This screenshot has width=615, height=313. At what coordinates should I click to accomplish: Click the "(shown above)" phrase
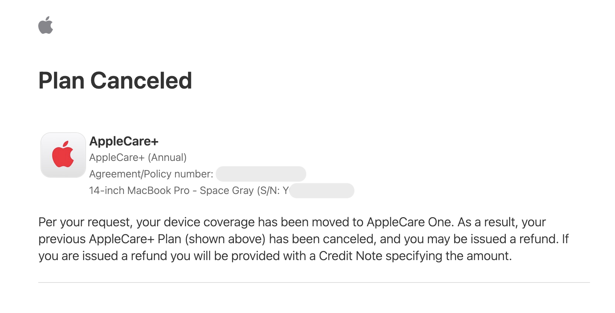coord(225,239)
